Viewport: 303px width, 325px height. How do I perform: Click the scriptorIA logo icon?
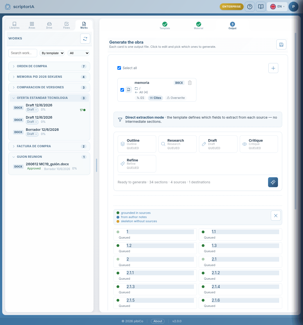(x=8, y=7)
